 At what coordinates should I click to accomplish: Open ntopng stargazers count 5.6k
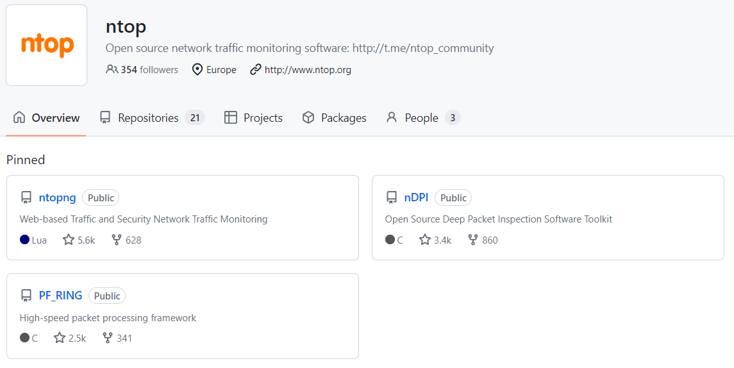86,240
